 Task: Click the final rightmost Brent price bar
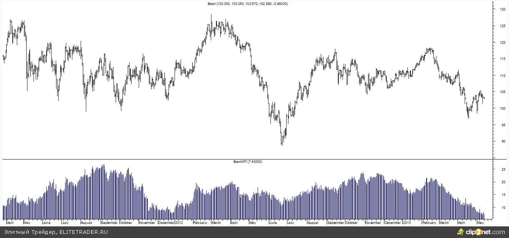pyautogui.click(x=484, y=98)
